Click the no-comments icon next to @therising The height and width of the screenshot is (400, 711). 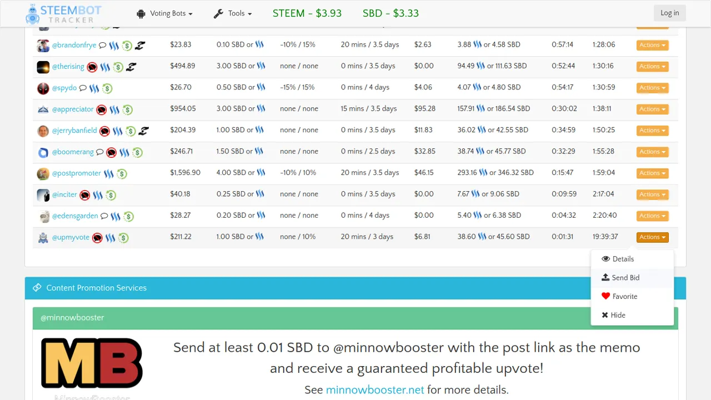click(x=92, y=67)
